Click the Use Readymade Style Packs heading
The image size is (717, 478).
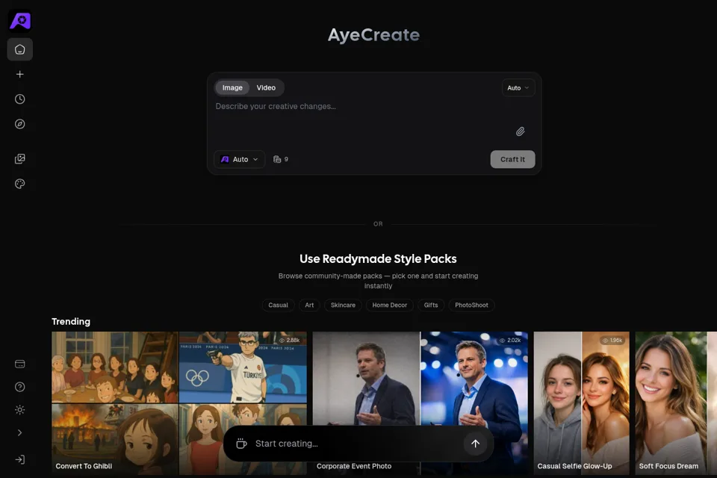pos(378,259)
